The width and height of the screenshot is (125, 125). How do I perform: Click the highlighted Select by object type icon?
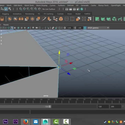[6, 9]
